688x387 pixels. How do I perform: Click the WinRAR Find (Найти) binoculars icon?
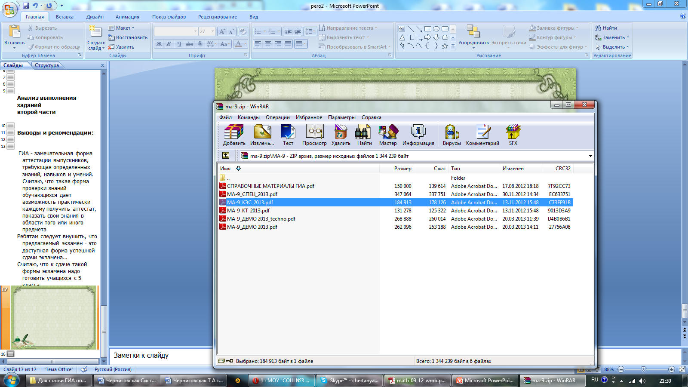tap(364, 135)
